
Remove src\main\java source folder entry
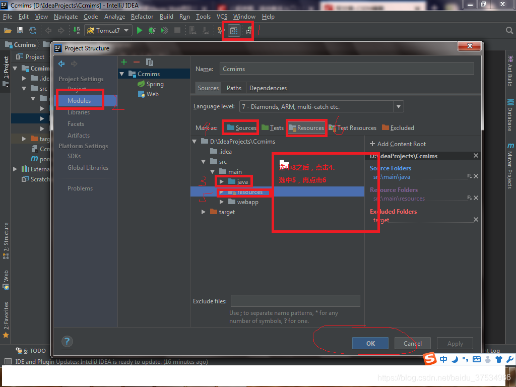476,176
